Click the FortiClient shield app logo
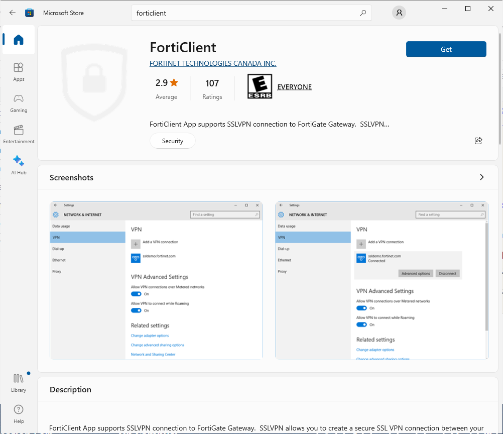The height and width of the screenshot is (434, 503). click(94, 83)
